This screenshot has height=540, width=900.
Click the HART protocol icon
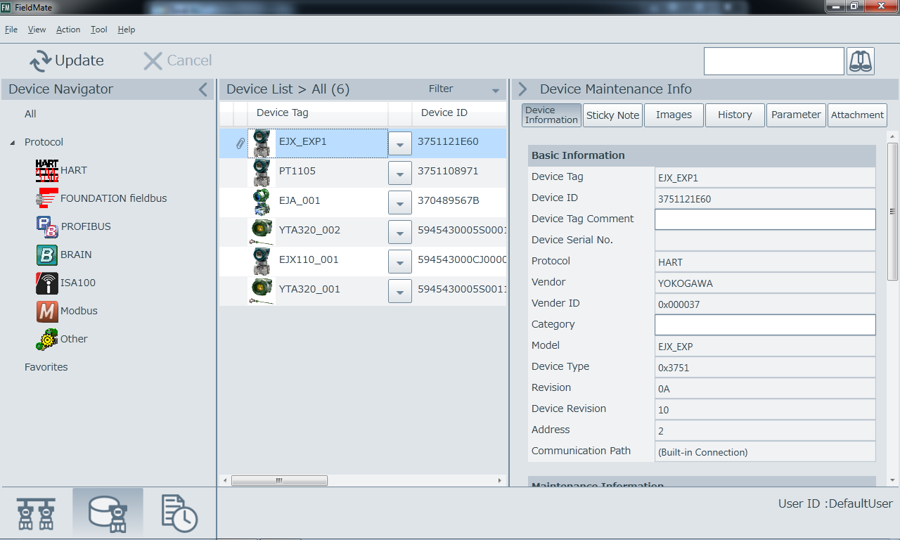(47, 171)
